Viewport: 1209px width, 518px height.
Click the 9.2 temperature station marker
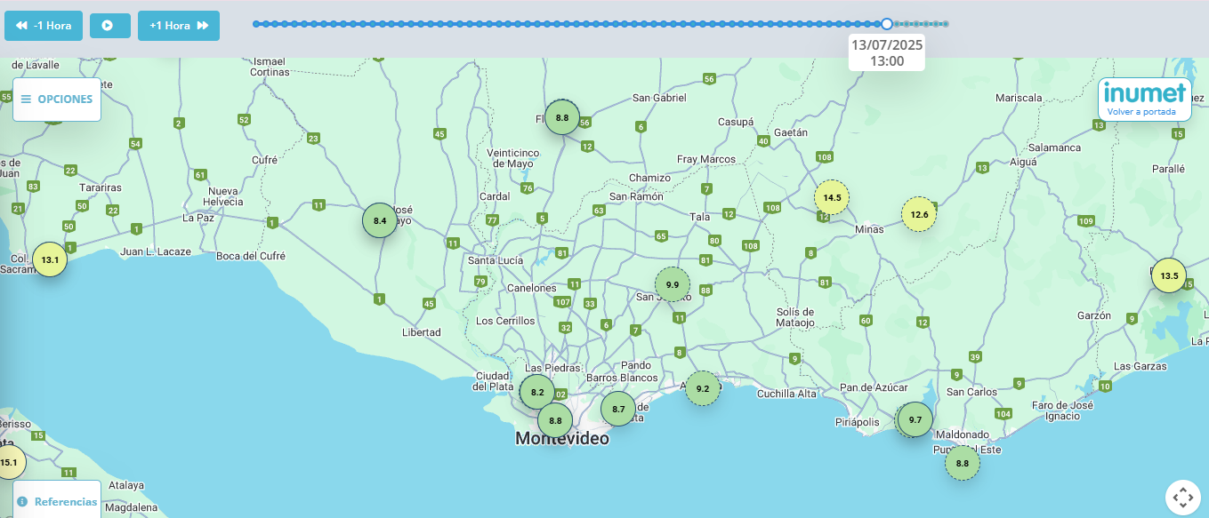coord(702,388)
